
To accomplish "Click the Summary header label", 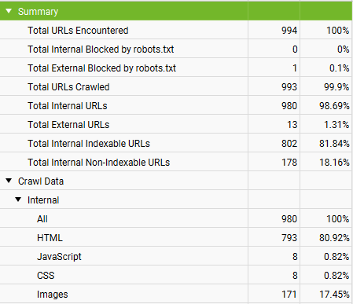I will click(38, 12).
